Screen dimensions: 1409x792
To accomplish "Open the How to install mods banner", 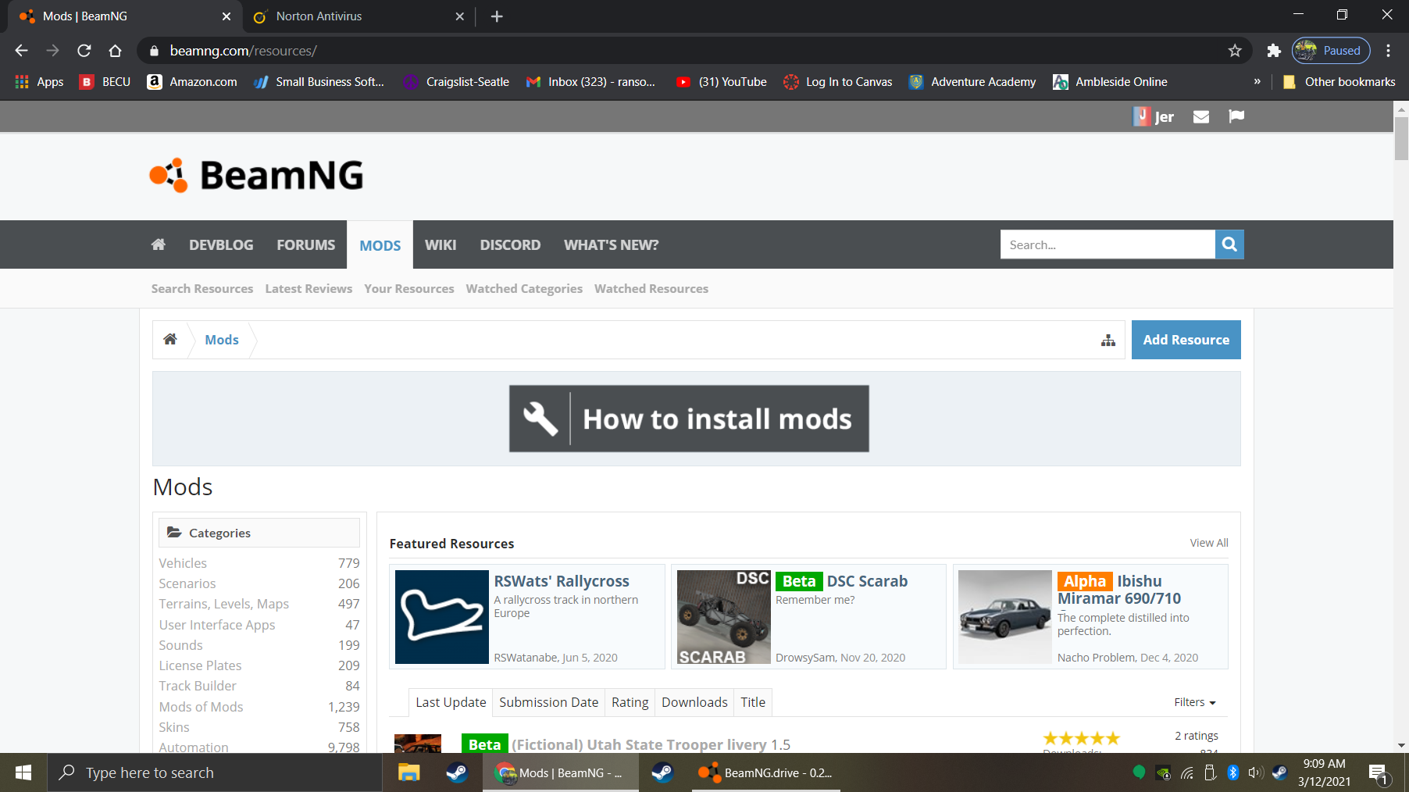I will (689, 419).
